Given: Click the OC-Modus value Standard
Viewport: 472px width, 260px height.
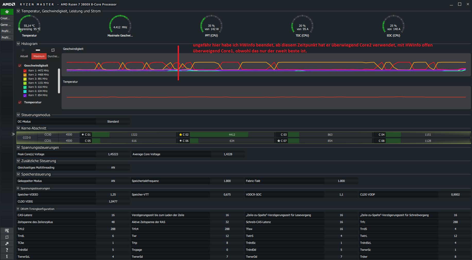Looking at the screenshot, I should 113,122.
